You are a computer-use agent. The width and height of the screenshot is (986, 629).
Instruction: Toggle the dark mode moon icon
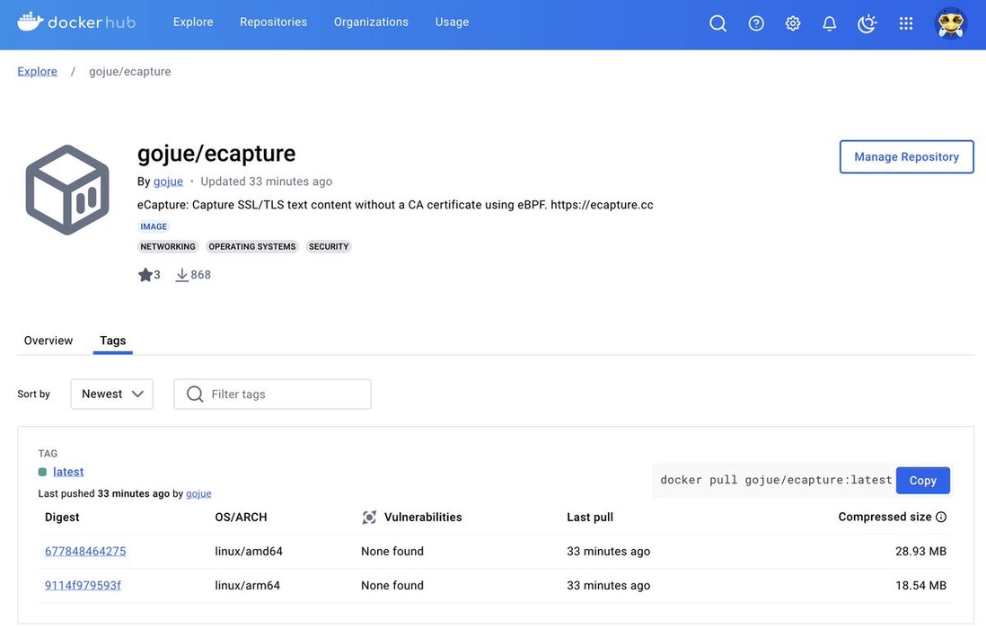[x=867, y=23]
